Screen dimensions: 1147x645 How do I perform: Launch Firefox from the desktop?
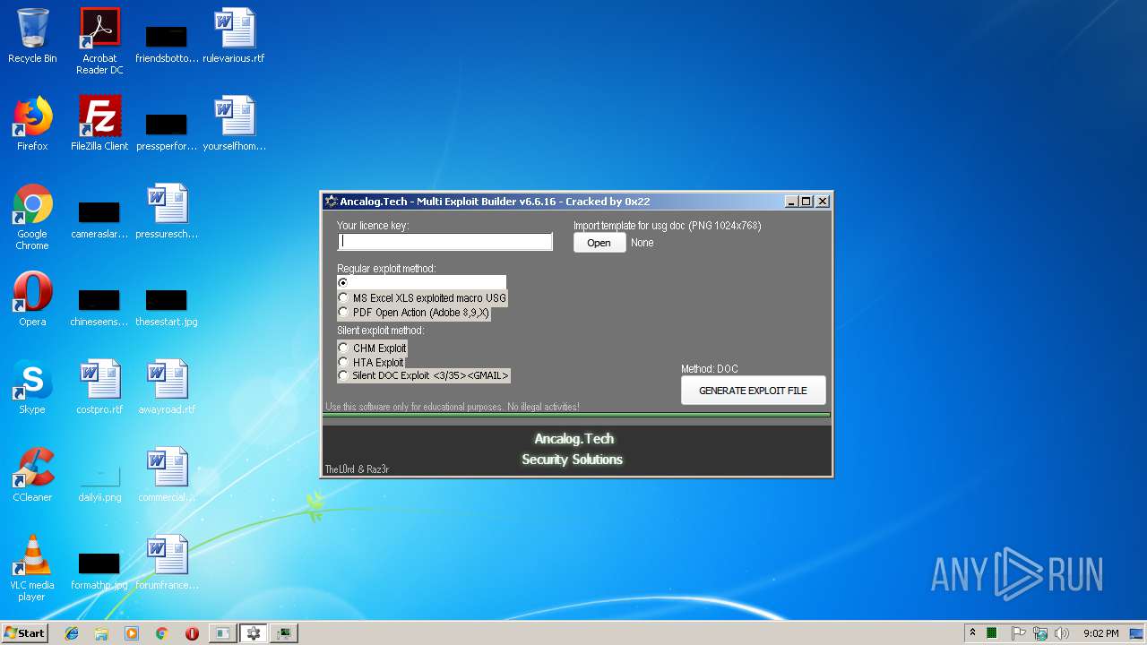[32, 124]
